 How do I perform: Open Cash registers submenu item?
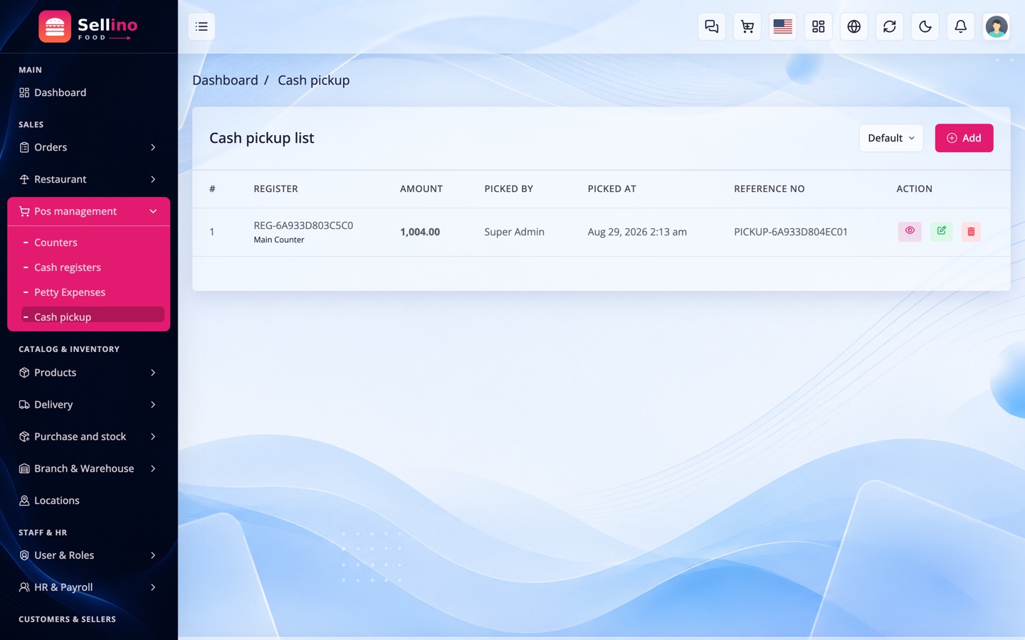point(68,267)
